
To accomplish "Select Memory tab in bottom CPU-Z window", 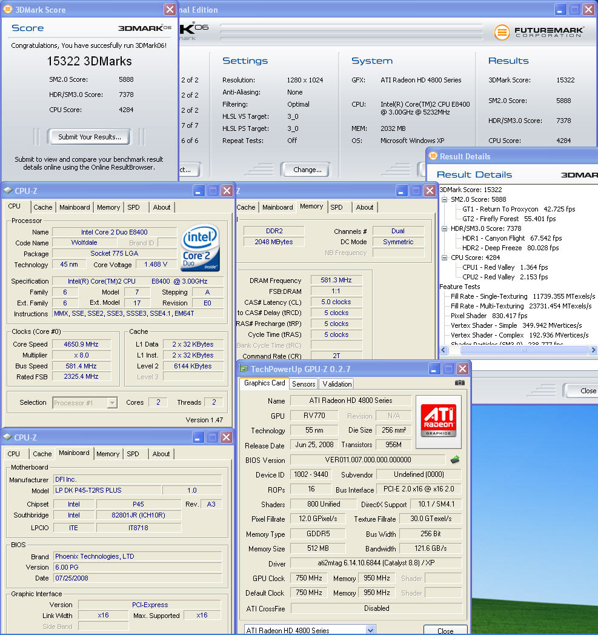I will pos(108,454).
